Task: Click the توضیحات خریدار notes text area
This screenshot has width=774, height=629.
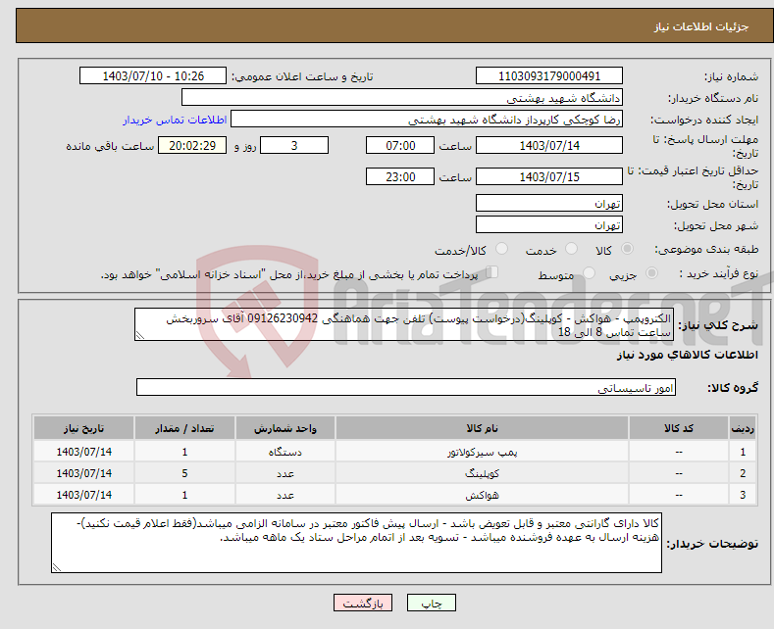Action: tap(356, 543)
